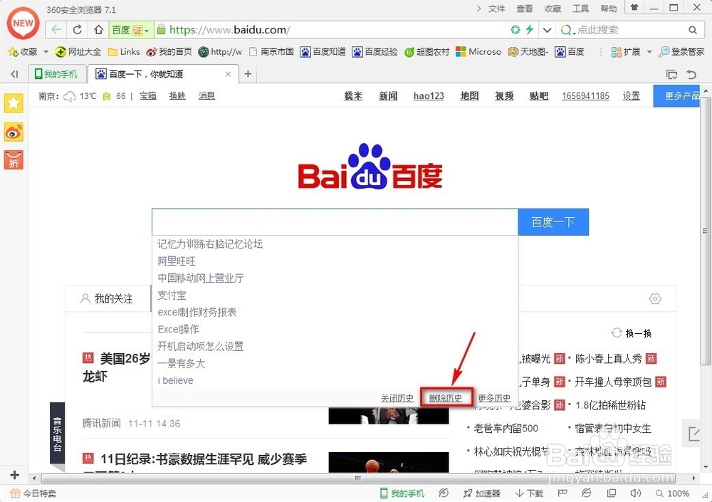
Task: Open the gear settings icon in feed panel
Action: pyautogui.click(x=655, y=298)
